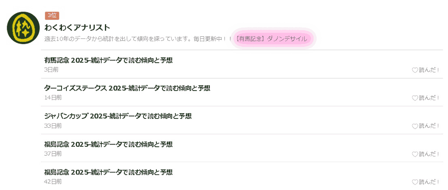Image resolution: width=448 pixels, height=190 pixels.
Task: Click the 37日前 timestamp
Action: click(53, 153)
